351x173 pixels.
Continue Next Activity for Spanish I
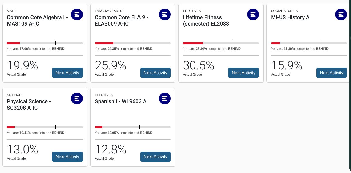coord(155,157)
